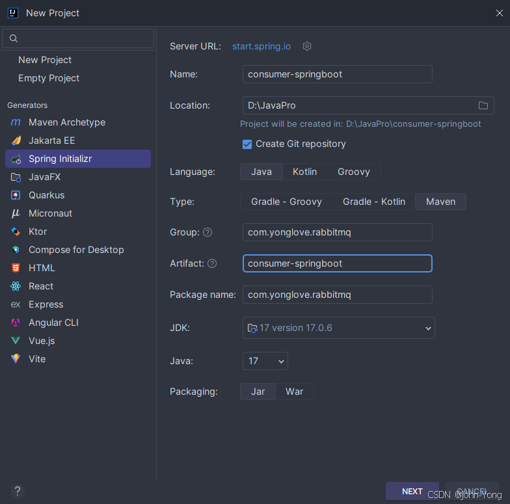
Task: Close the New Project dialog
Action: click(x=500, y=13)
